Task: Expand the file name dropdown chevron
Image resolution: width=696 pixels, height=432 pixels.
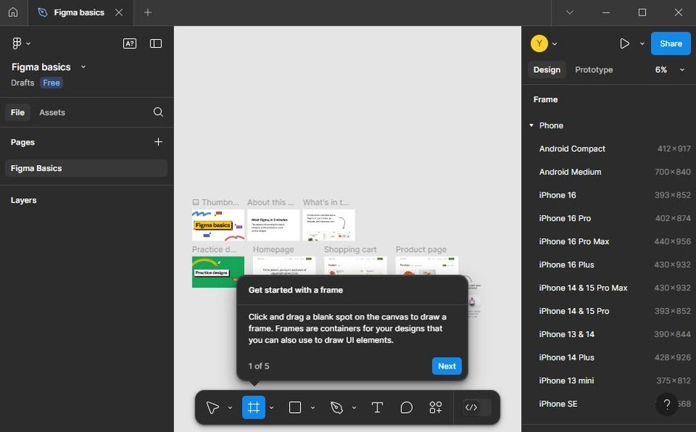Action: pos(83,67)
